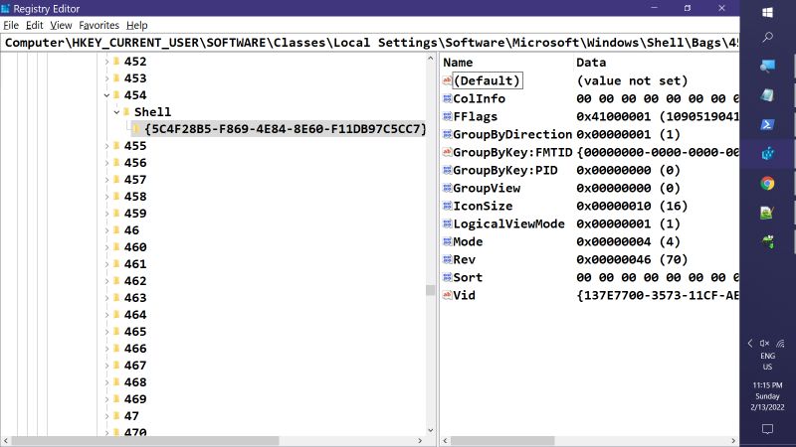This screenshot has height=447, width=796.
Task: Expand the 452 key
Action: click(x=106, y=62)
